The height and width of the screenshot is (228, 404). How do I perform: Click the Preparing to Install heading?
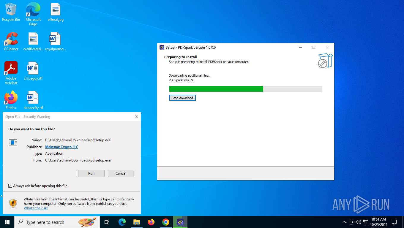tap(181, 57)
